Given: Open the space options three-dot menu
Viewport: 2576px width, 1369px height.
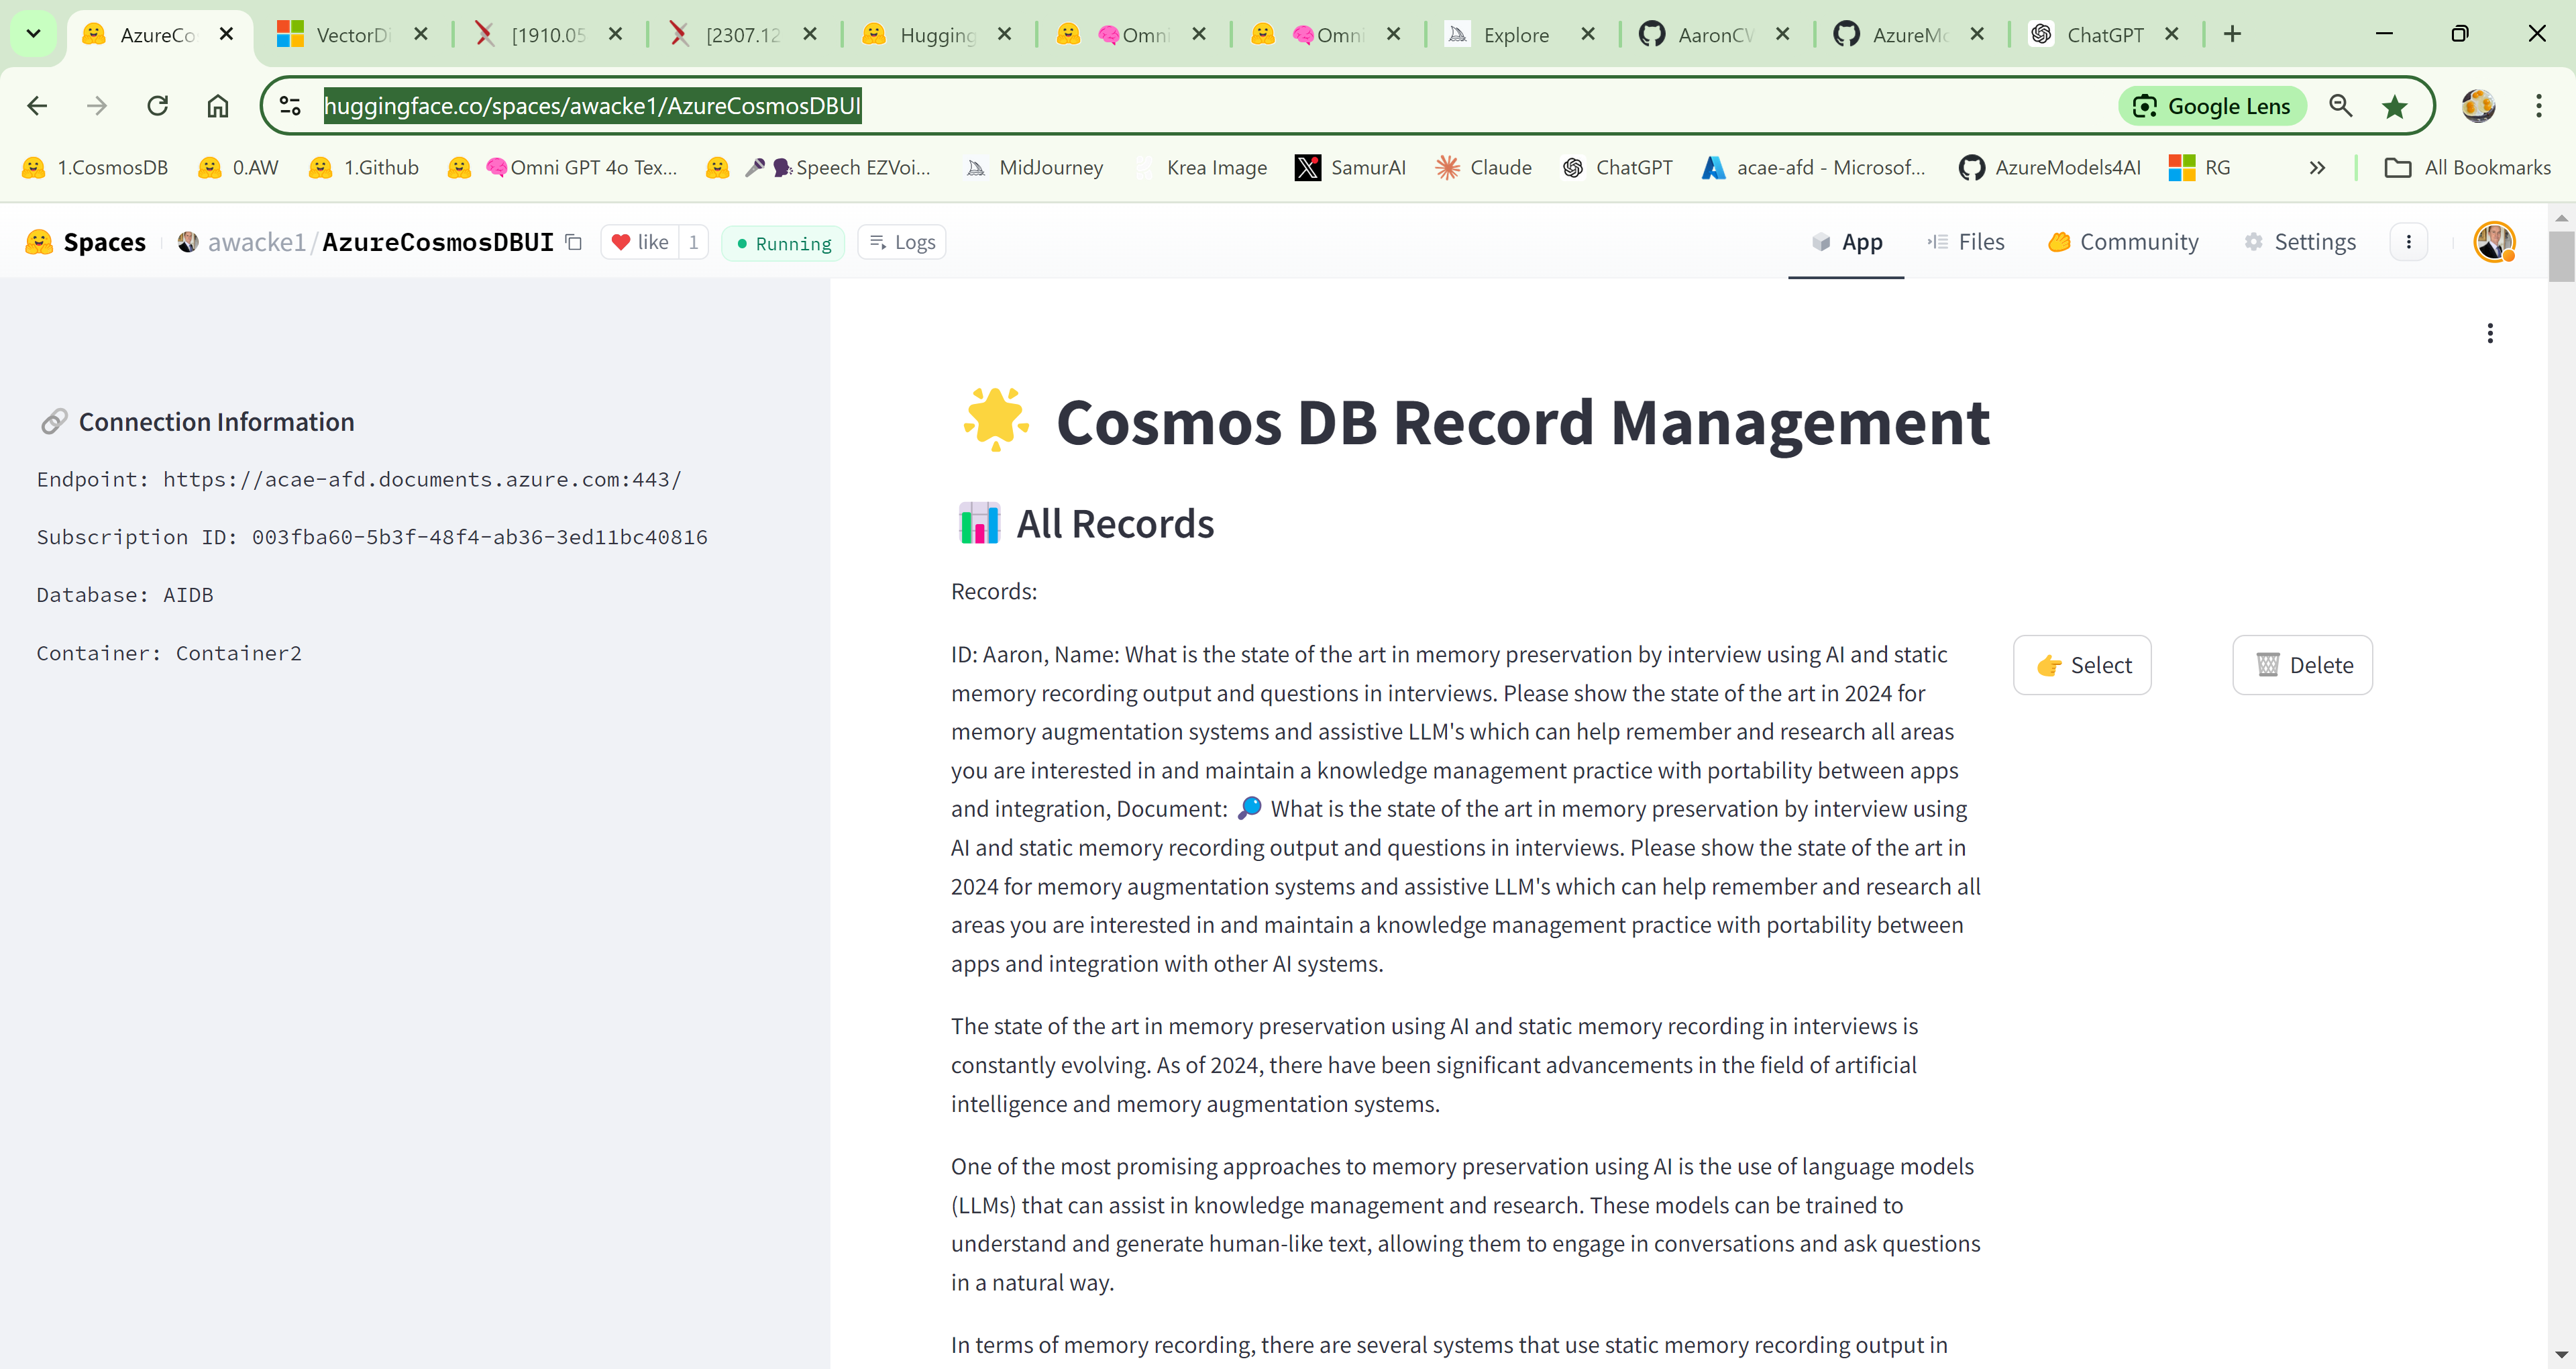Looking at the screenshot, I should 2408,242.
